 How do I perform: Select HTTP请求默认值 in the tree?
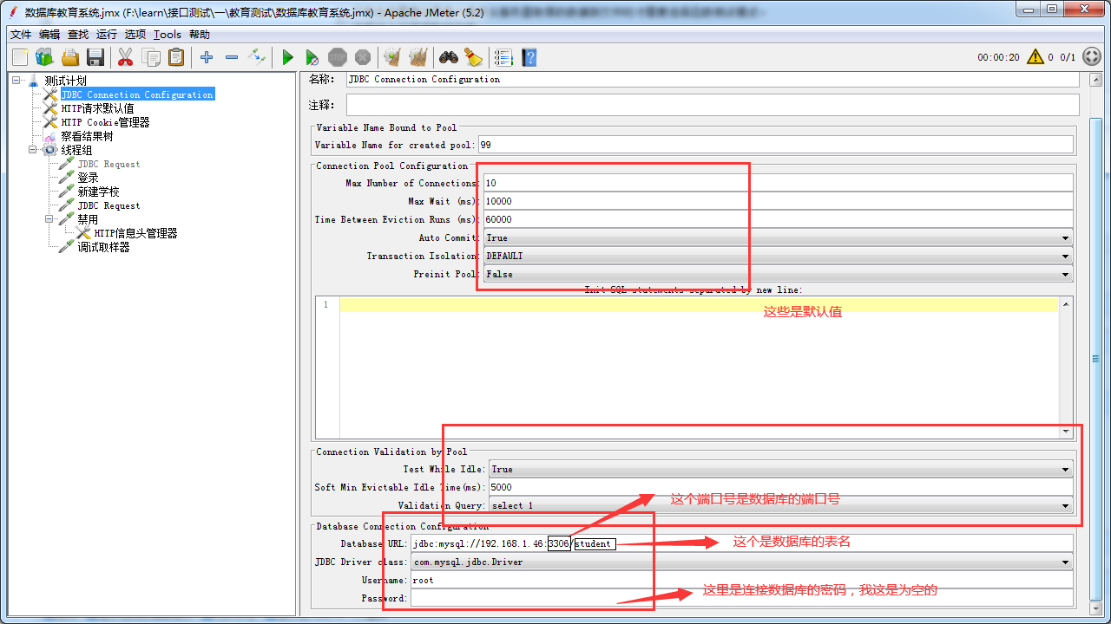97,108
